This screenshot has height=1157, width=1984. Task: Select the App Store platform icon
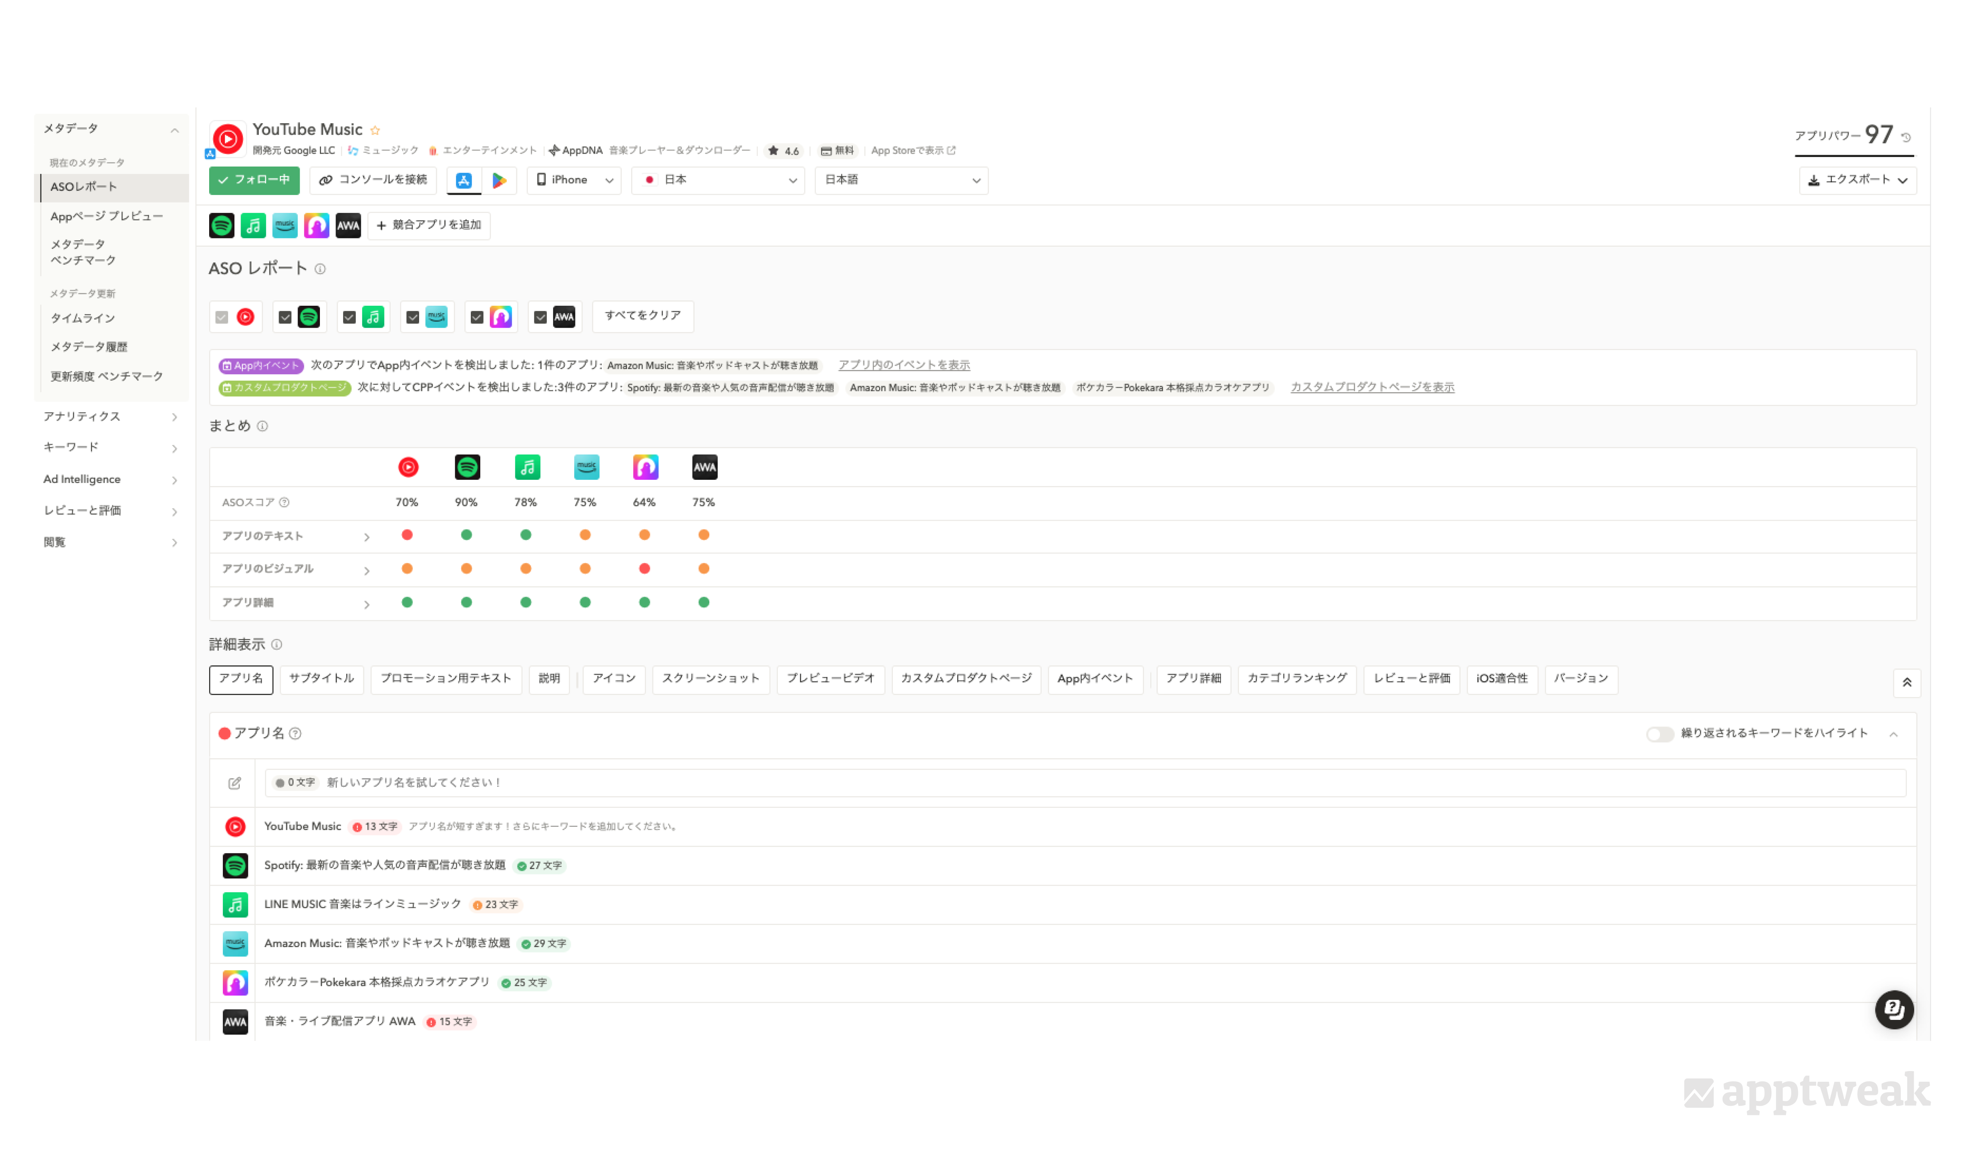click(x=464, y=180)
